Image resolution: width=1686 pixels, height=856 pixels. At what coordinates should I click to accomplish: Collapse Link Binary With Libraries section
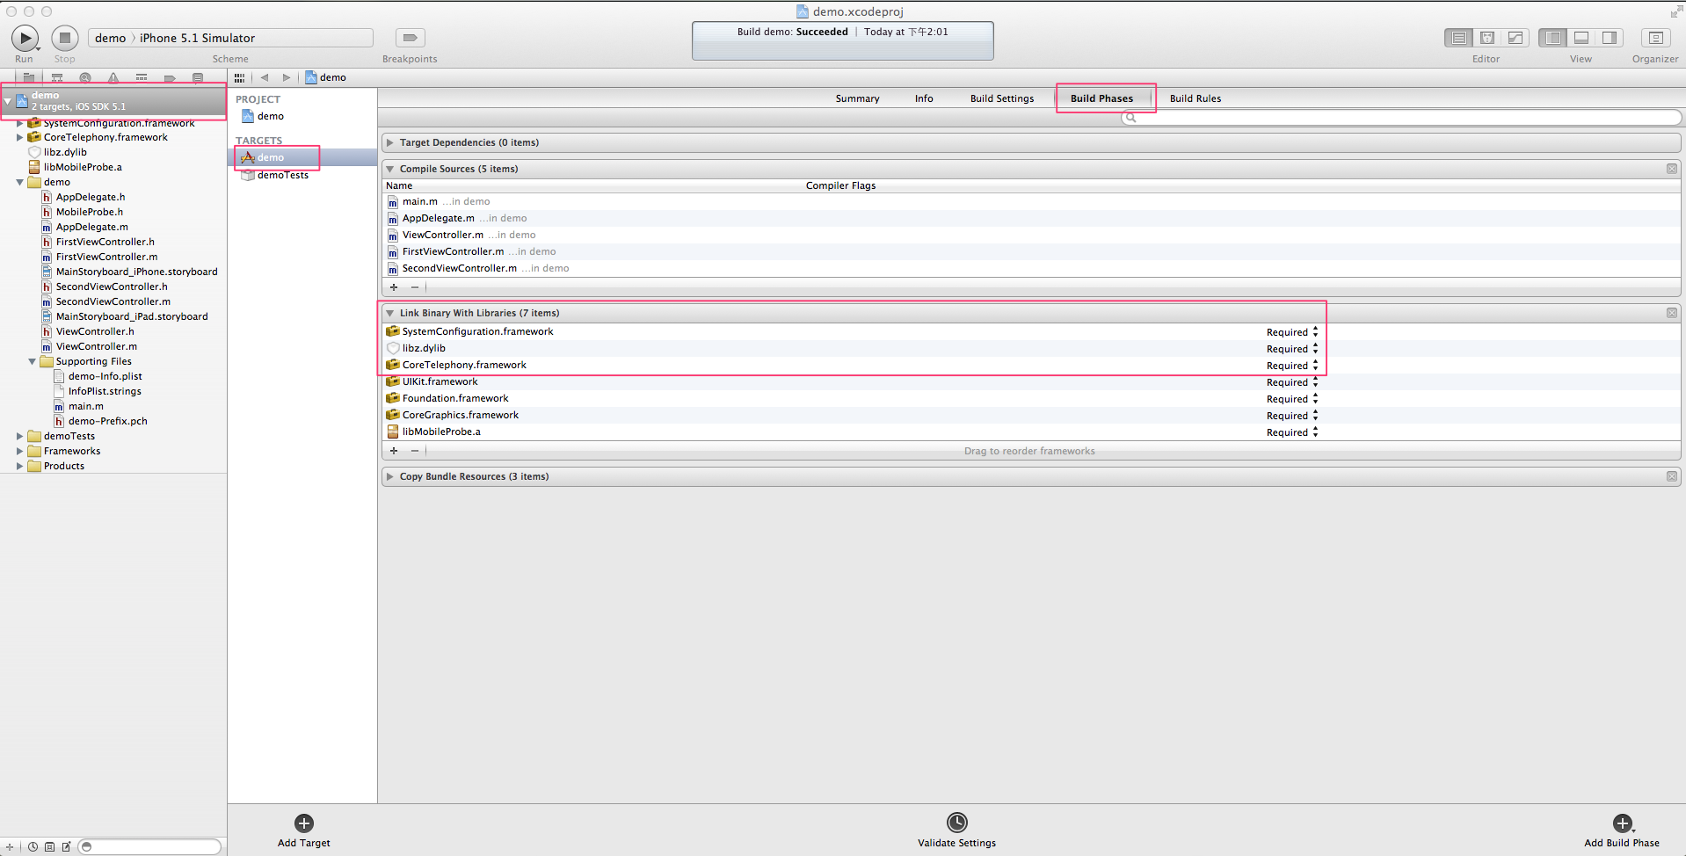(390, 313)
